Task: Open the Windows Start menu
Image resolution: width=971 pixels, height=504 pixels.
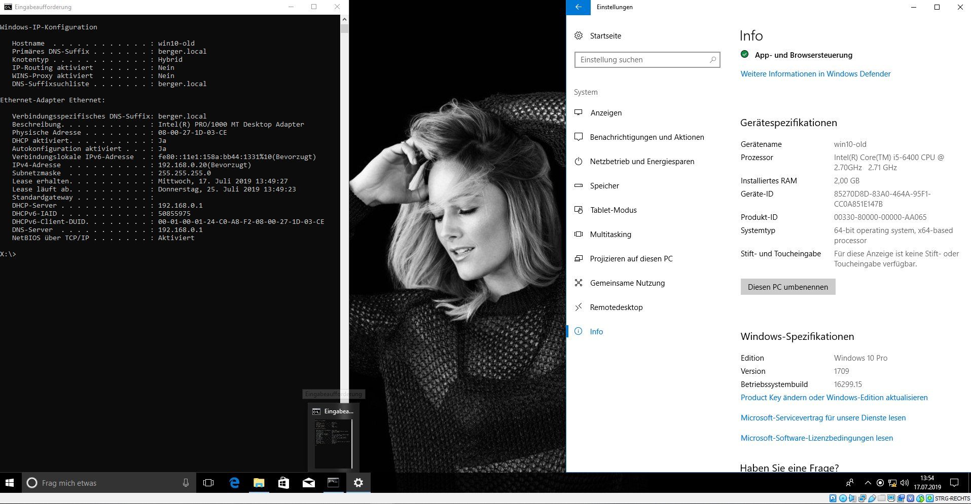Action: click(10, 483)
